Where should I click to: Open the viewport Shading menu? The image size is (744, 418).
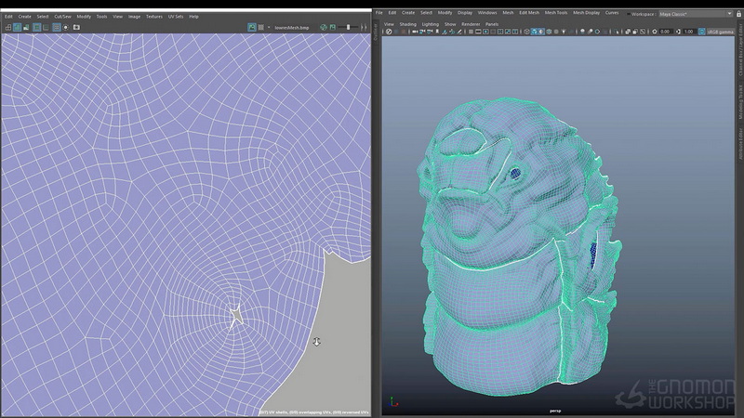(x=407, y=24)
